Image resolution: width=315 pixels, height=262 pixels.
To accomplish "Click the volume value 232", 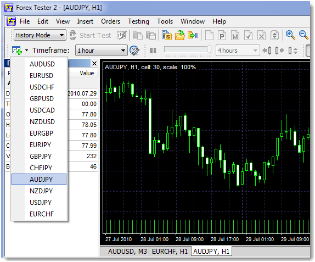I will [92, 156].
